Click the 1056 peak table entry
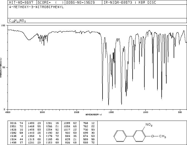 pos(70,126)
